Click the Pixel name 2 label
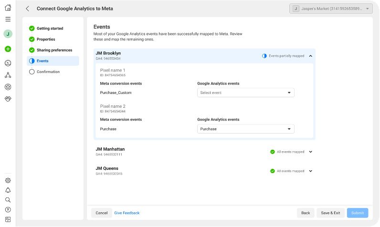 pos(113,106)
